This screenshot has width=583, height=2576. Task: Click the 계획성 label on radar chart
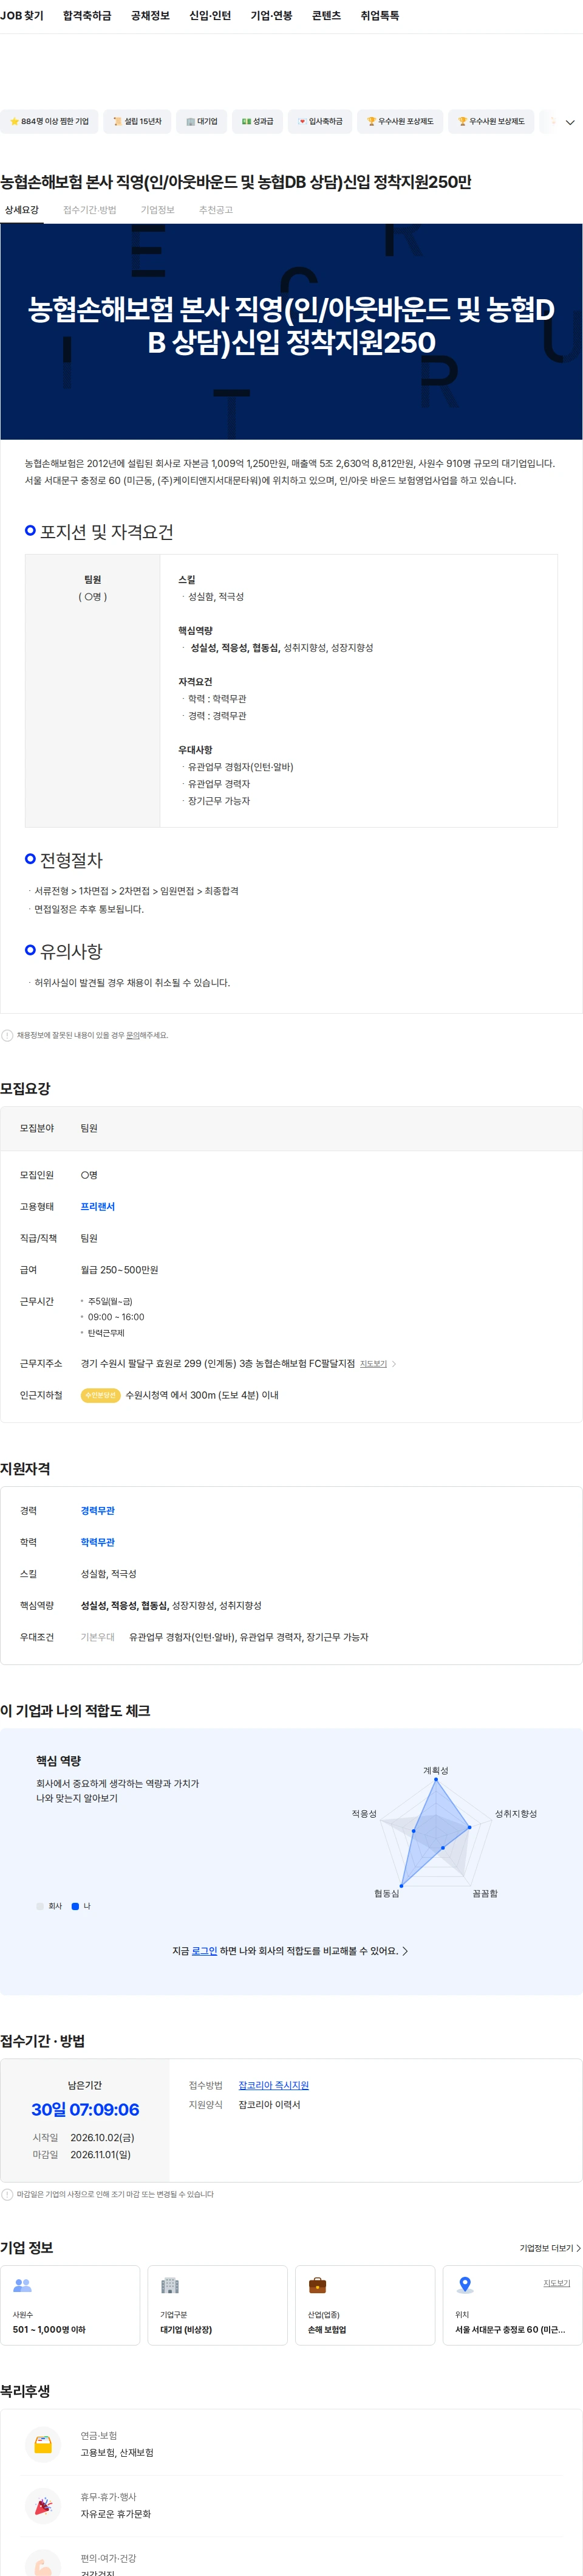(435, 1770)
